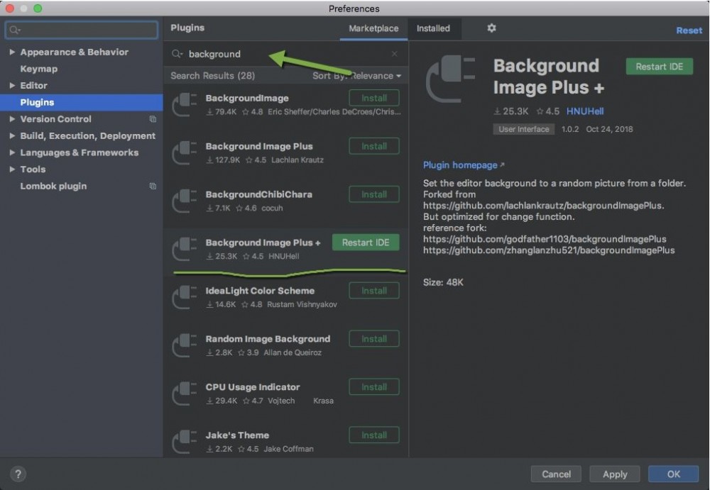
Task: Open the HNUHell vendor link
Action: click(585, 111)
